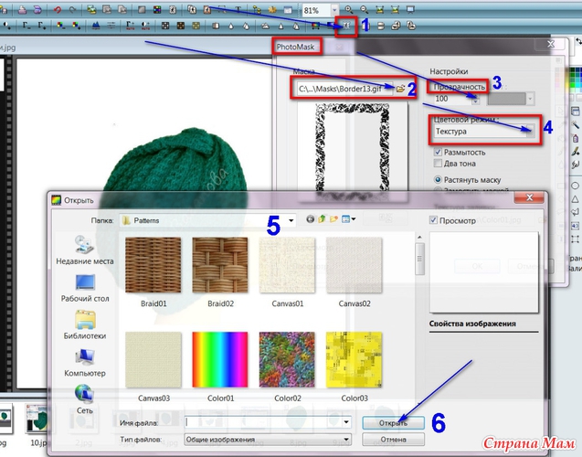The width and height of the screenshot is (582, 457).
Task: Open the image explorer tree icon
Action: (257, 10)
